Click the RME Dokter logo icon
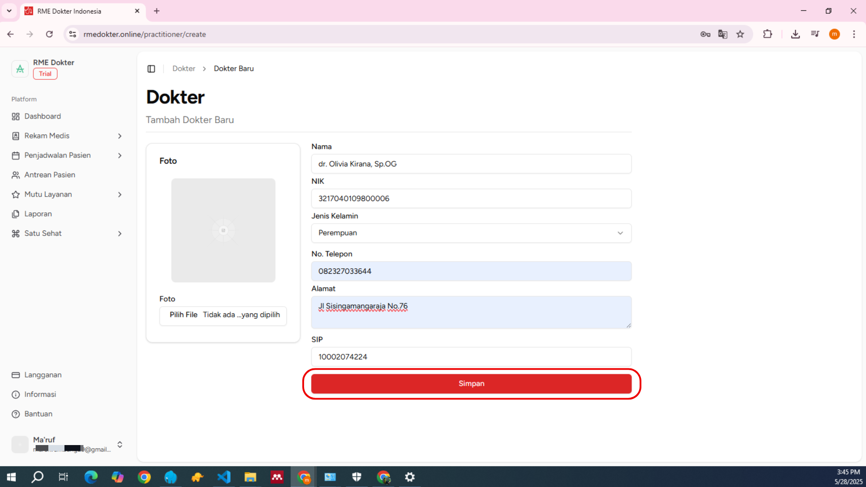866x487 pixels. [x=20, y=69]
